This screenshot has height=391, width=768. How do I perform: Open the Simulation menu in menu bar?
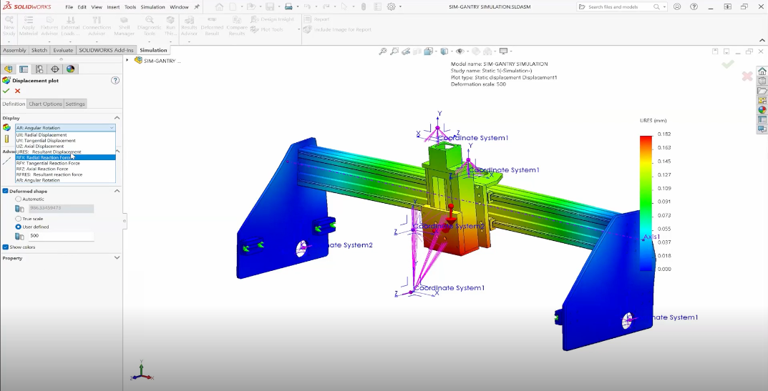(152, 7)
